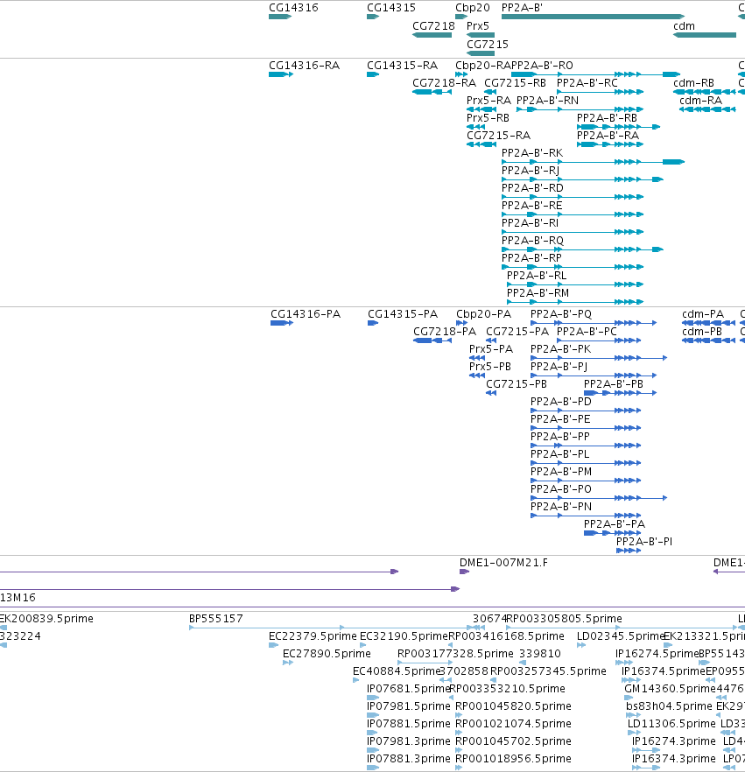Select protein CG7218-PA

(432, 340)
